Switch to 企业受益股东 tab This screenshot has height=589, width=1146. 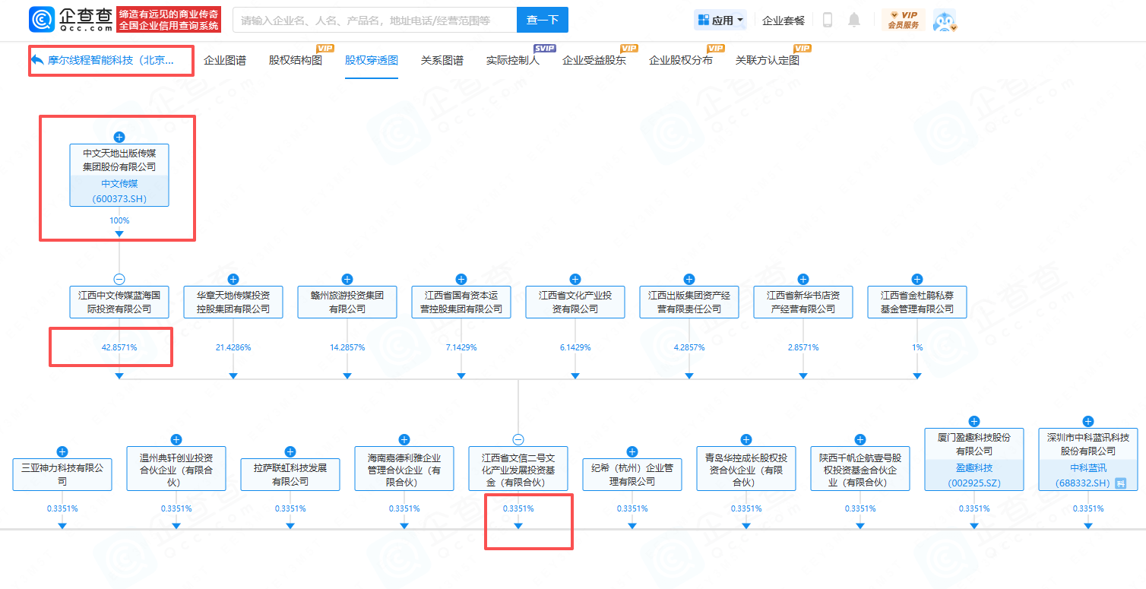(x=594, y=60)
